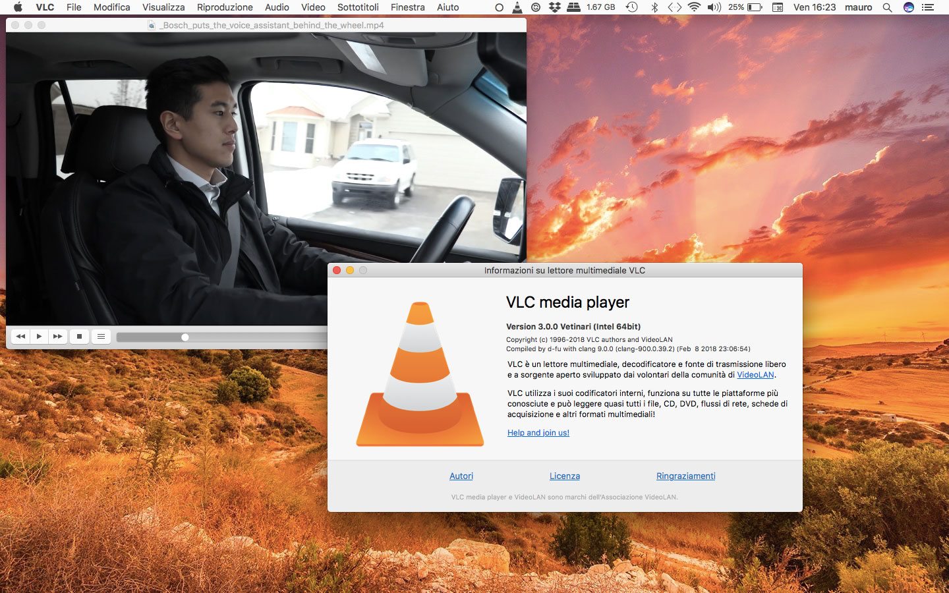
Task: Open the Riproduzione menu
Action: coord(225,7)
